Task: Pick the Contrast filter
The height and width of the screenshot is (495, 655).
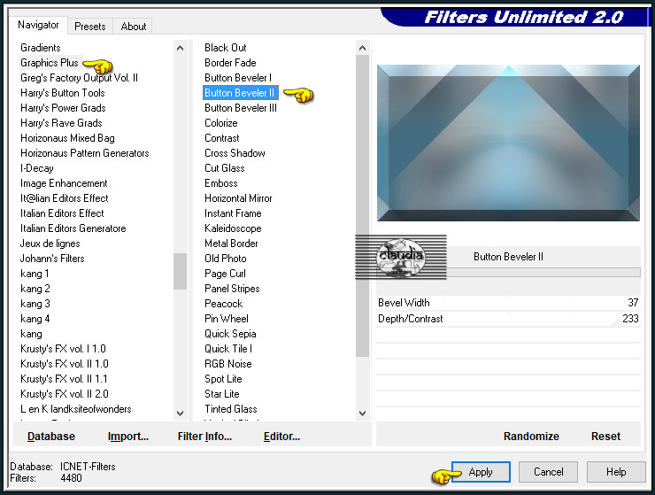Action: point(222,138)
